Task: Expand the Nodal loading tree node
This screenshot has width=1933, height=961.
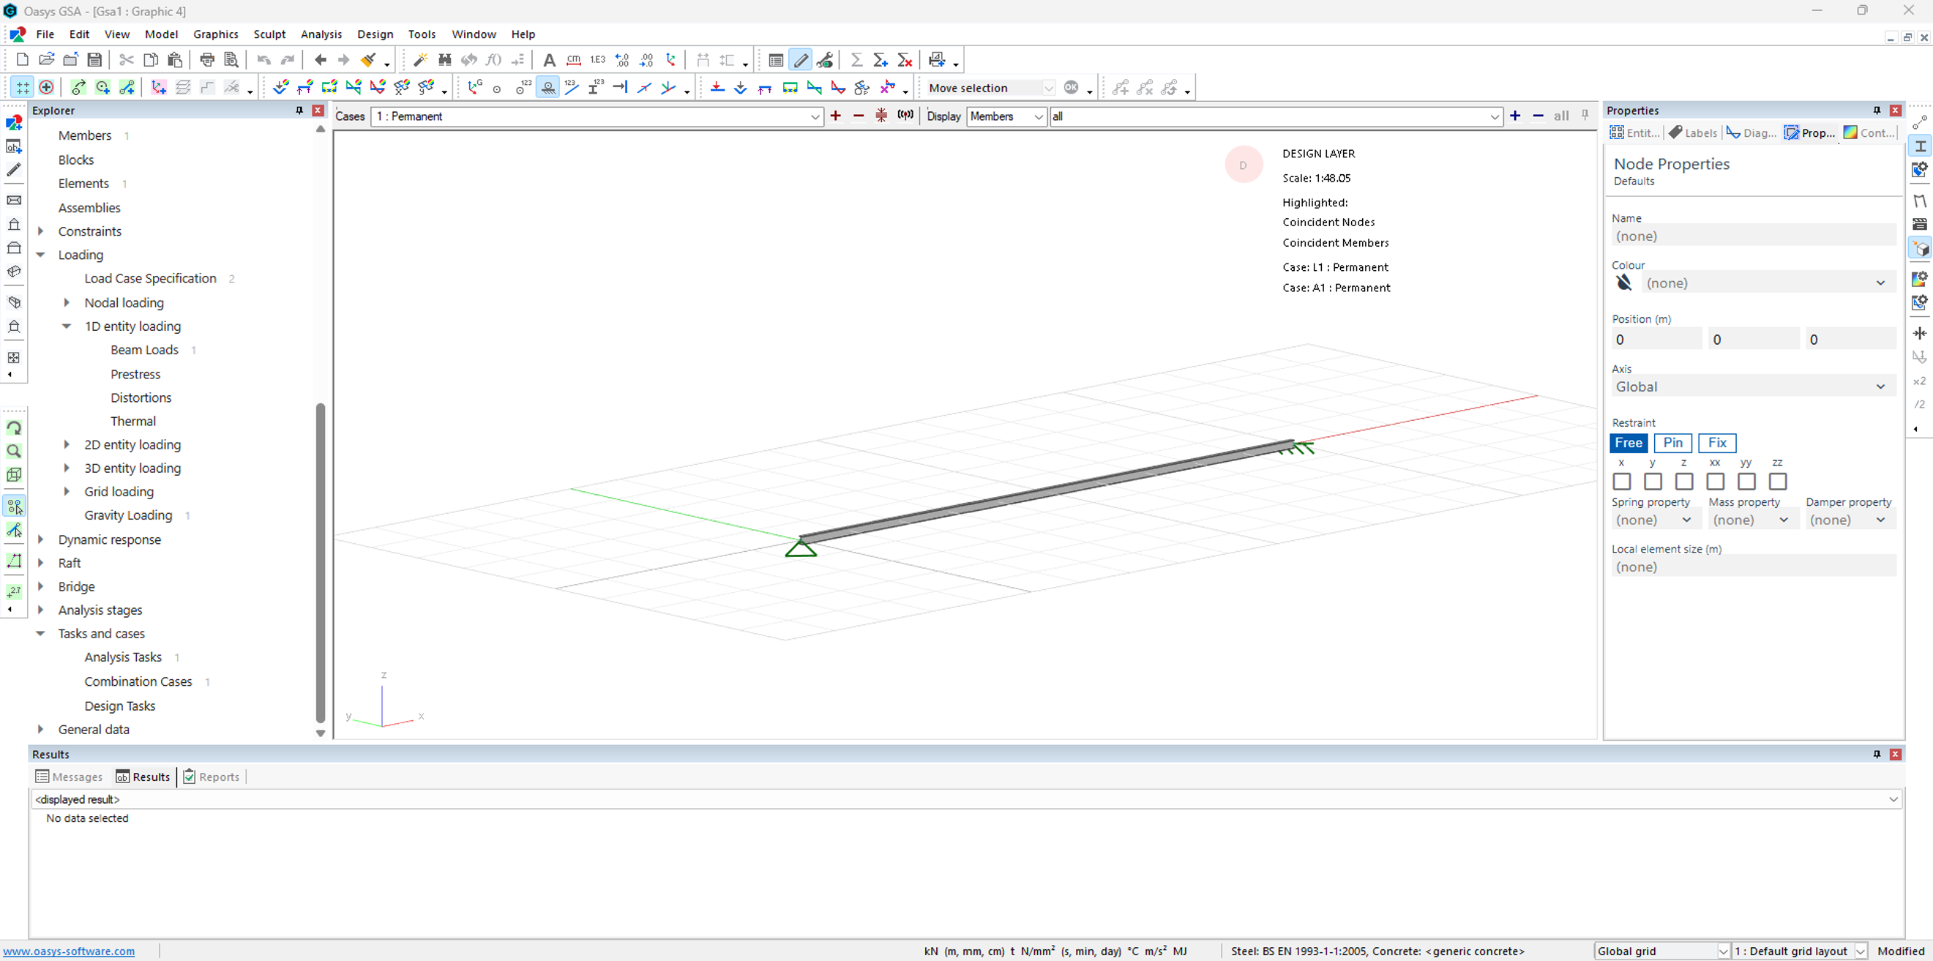Action: (x=67, y=302)
